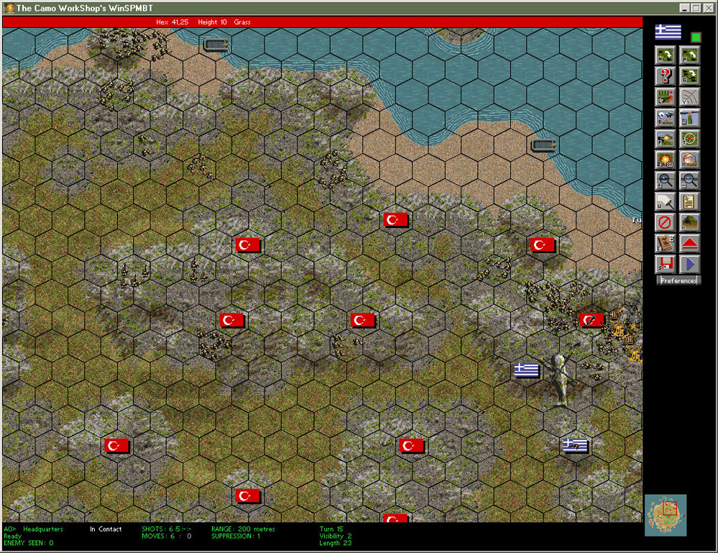
Task: Click the "Height 10" readout
Action: pyautogui.click(x=212, y=22)
